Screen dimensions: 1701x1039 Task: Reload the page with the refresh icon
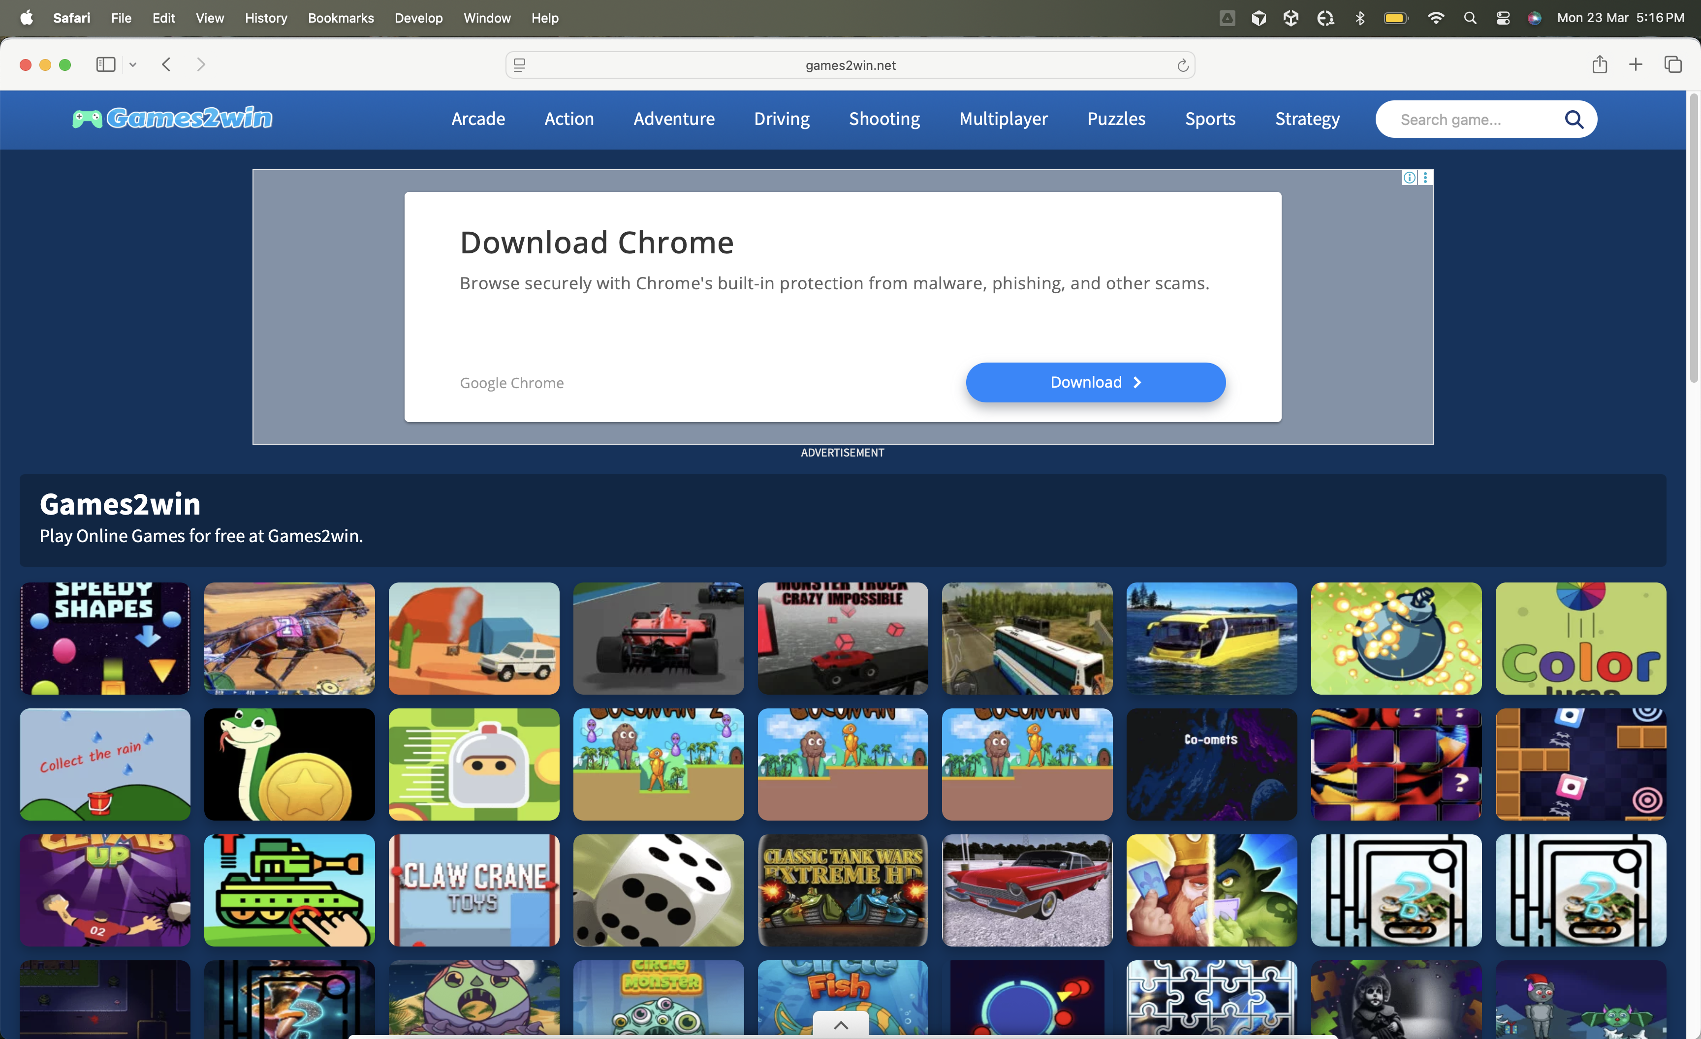(1182, 65)
